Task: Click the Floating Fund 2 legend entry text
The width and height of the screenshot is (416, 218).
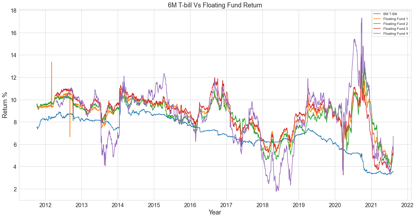Action: tap(396, 24)
